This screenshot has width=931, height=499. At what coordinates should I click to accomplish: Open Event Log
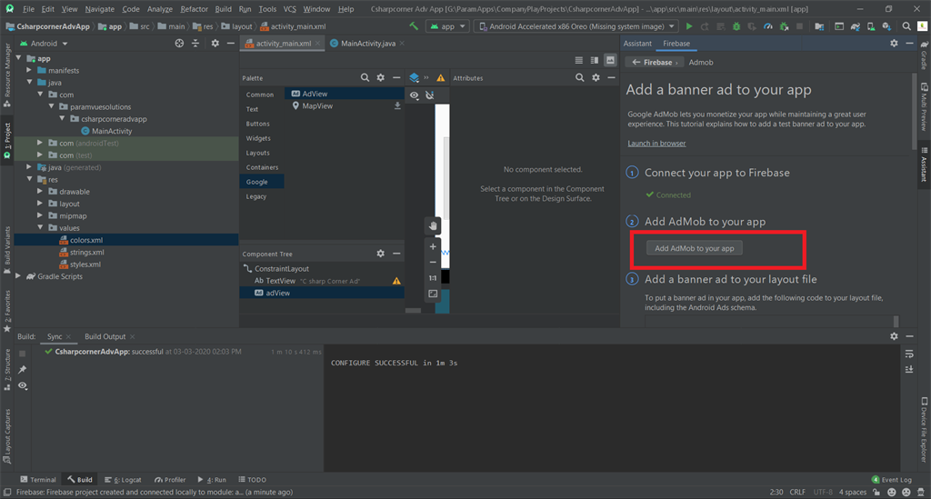coord(891,479)
